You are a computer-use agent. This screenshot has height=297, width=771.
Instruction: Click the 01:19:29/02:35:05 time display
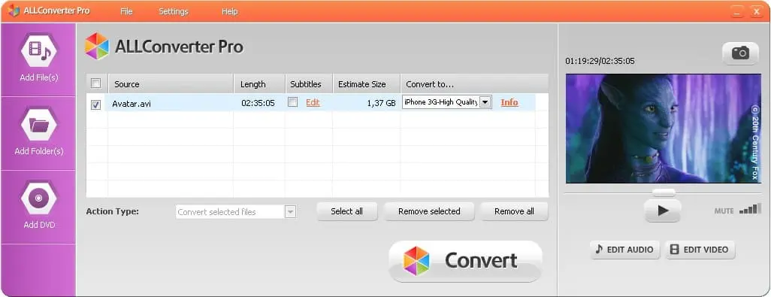tap(600, 61)
